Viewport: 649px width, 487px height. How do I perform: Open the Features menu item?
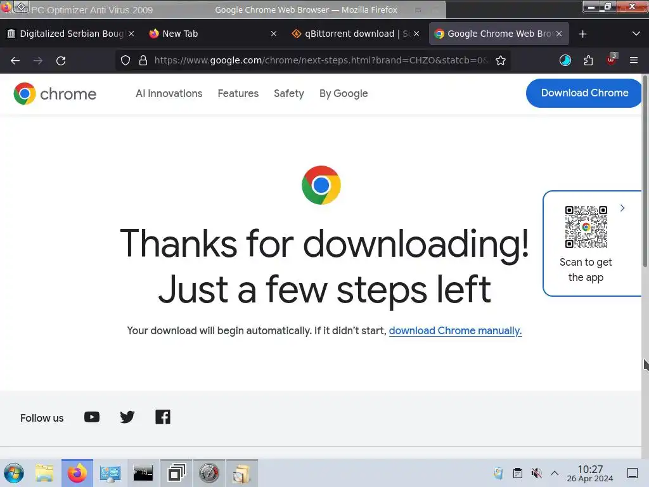click(x=238, y=94)
